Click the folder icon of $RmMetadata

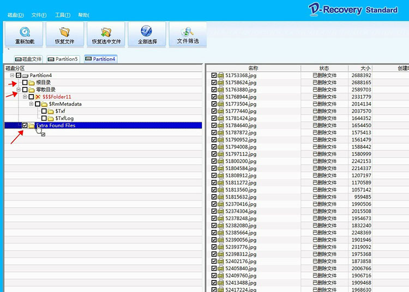(44, 104)
